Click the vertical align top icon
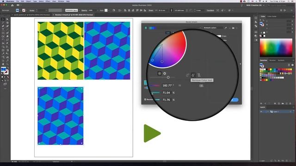The height and width of the screenshot is (166, 296). [x=137, y=10]
